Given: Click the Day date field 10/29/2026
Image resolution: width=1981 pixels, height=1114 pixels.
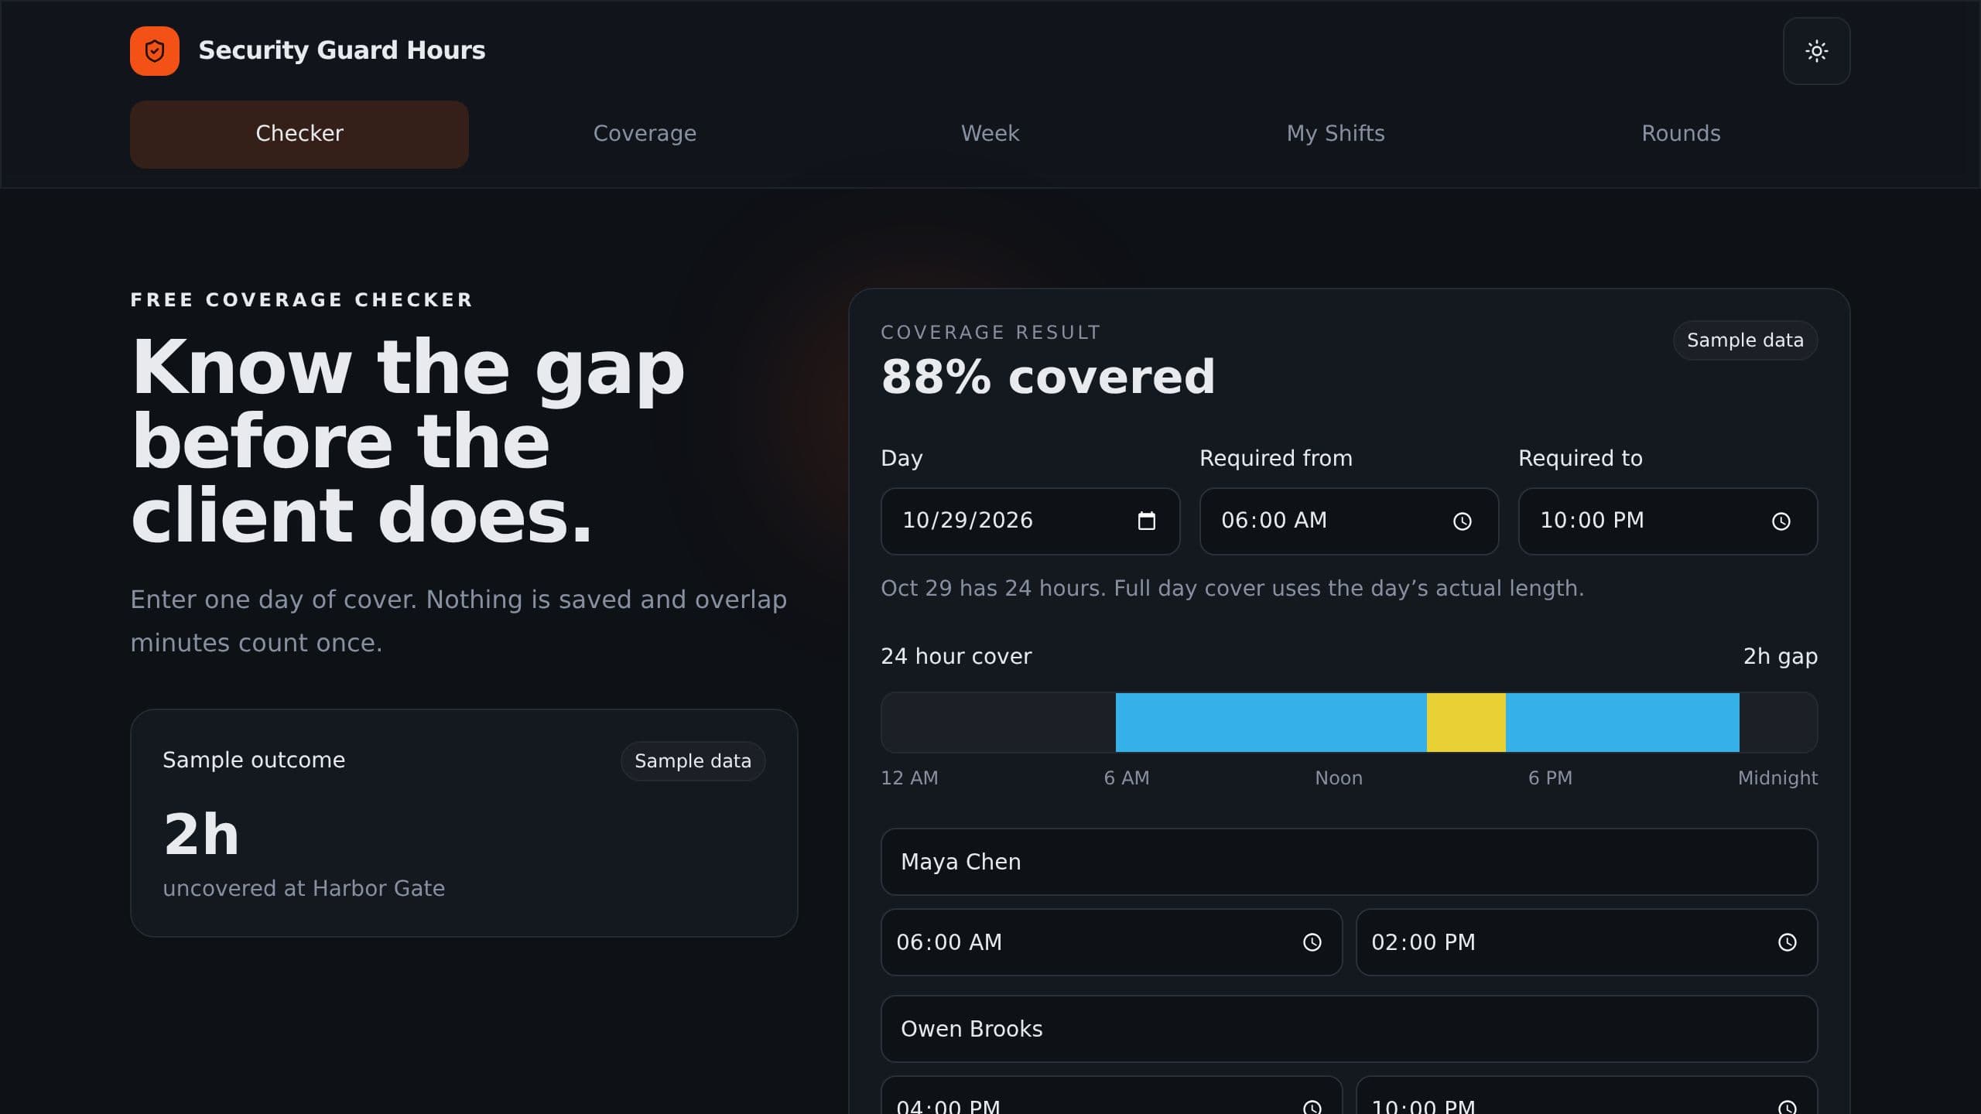Looking at the screenshot, I should pos(1030,521).
